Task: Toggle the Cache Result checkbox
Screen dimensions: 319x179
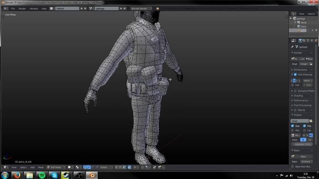Action: tap(305, 130)
